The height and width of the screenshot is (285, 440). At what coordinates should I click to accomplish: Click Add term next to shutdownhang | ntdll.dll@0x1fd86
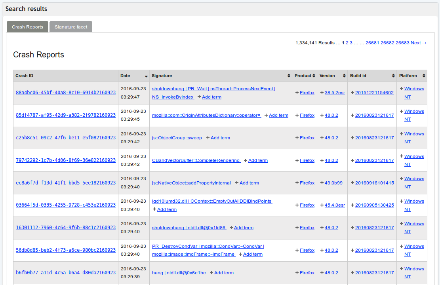coord(244,228)
